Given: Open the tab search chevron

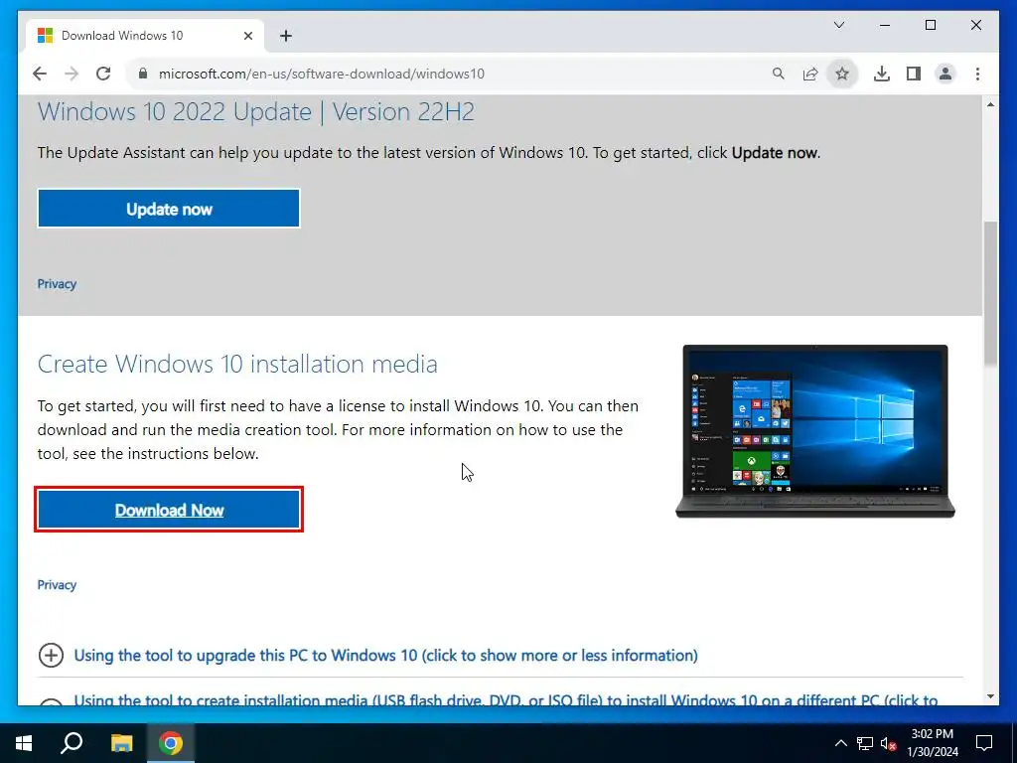Looking at the screenshot, I should [x=838, y=25].
